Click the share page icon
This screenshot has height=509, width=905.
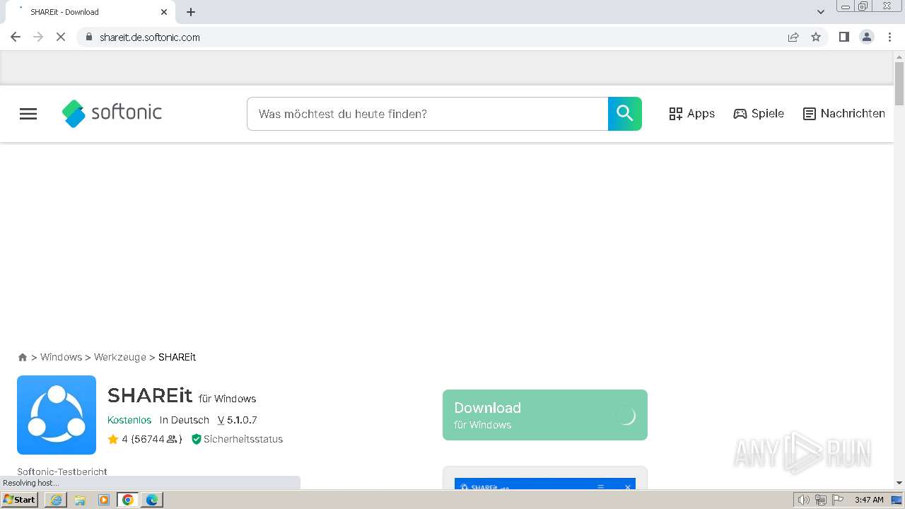click(x=793, y=37)
